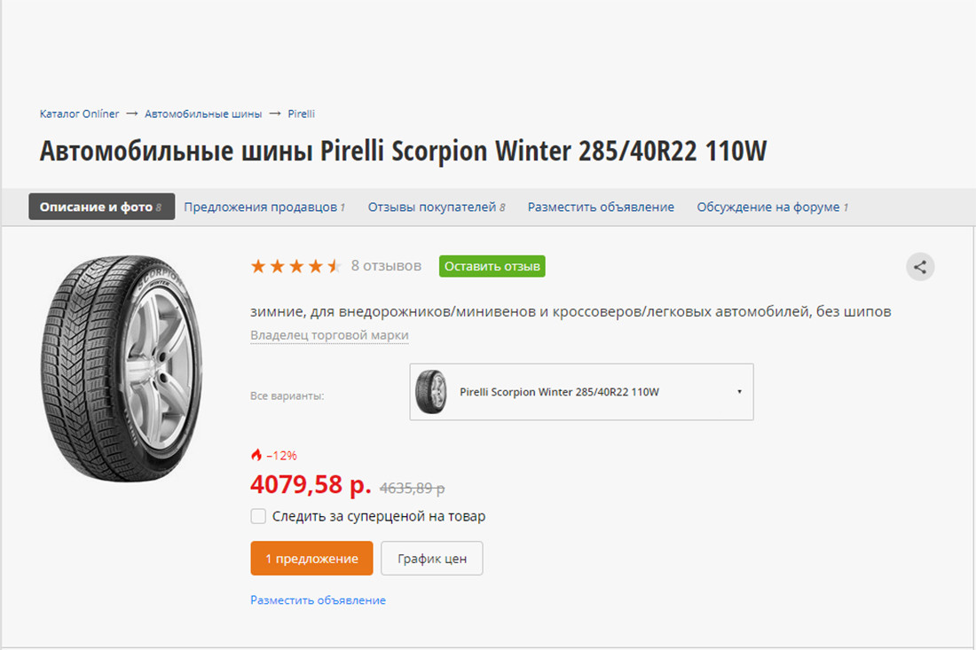Enable Следить за суперценой checkbox
The height and width of the screenshot is (650, 976).
[x=258, y=515]
